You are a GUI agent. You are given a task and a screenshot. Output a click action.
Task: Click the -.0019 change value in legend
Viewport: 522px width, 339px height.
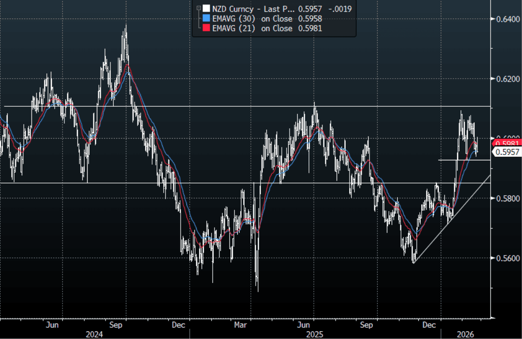tap(340, 9)
